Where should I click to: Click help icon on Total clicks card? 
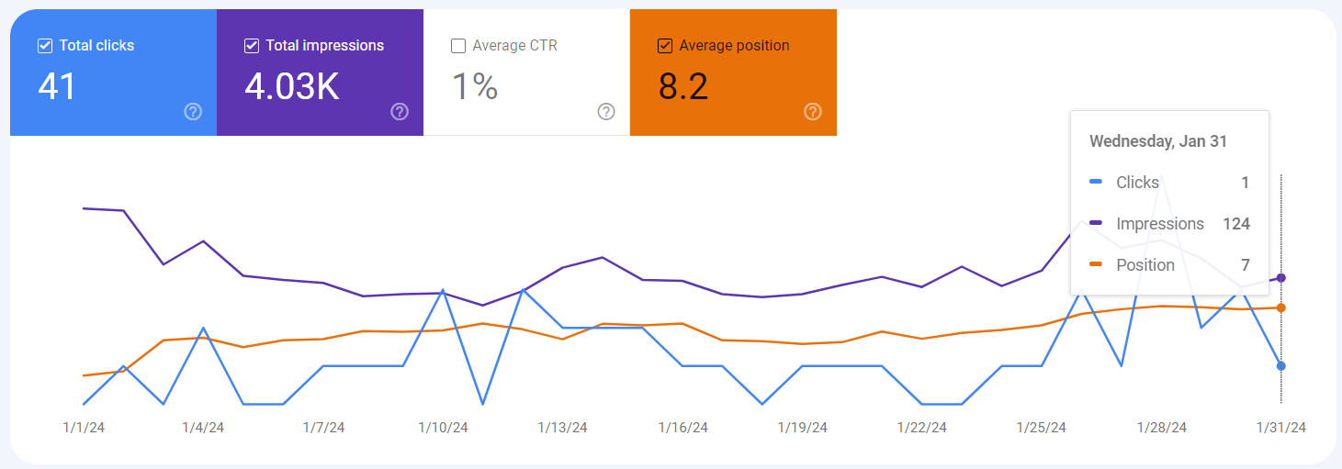pos(193,112)
